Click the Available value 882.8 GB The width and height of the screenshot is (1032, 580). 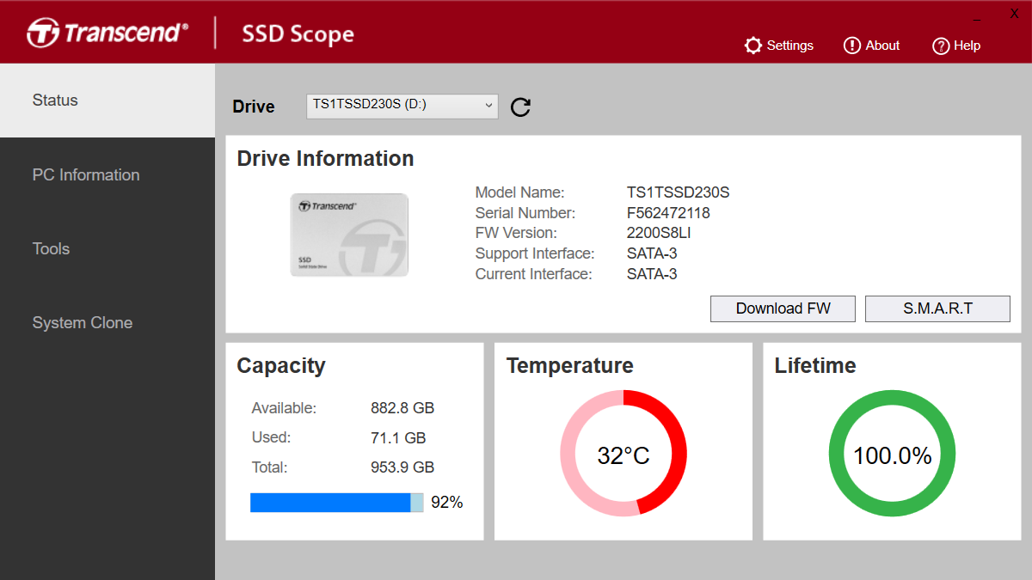402,408
